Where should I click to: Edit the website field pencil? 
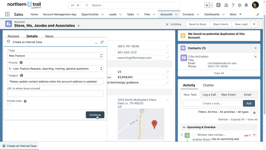167,58
